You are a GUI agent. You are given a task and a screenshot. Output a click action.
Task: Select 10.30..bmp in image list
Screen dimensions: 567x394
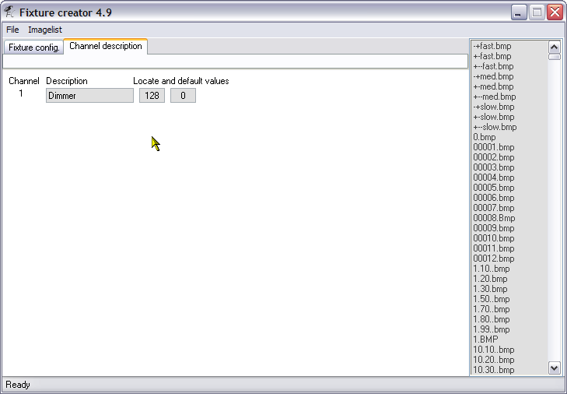(x=493, y=370)
